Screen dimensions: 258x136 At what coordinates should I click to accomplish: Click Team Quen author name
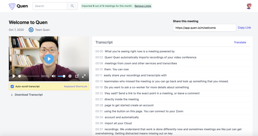pyautogui.click(x=42, y=30)
